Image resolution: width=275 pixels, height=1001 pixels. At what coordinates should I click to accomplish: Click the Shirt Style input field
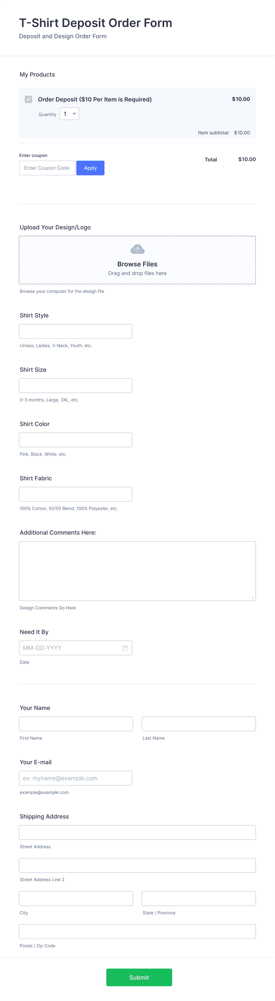click(x=75, y=331)
